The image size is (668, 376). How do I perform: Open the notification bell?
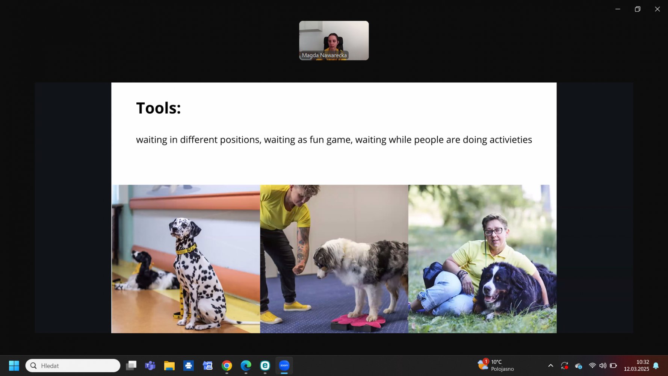[656, 365]
